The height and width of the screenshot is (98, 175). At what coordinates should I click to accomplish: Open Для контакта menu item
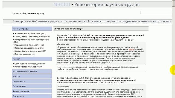(x=32, y=86)
